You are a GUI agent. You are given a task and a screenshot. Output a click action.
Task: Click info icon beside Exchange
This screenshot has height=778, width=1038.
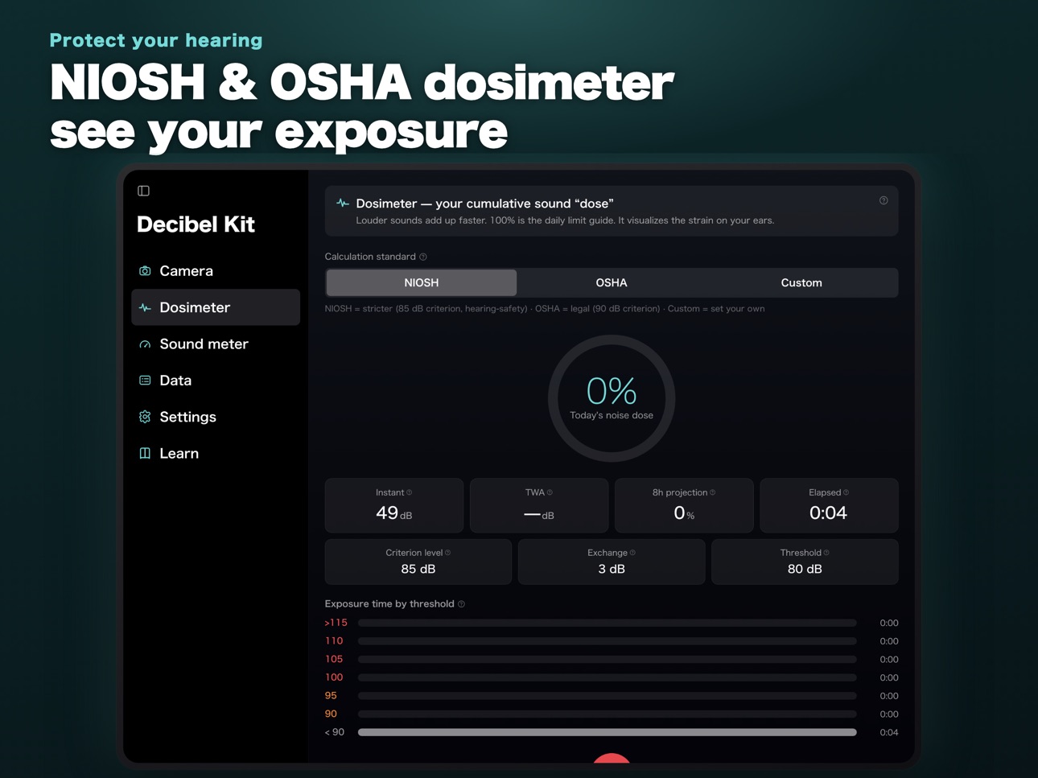tap(633, 553)
